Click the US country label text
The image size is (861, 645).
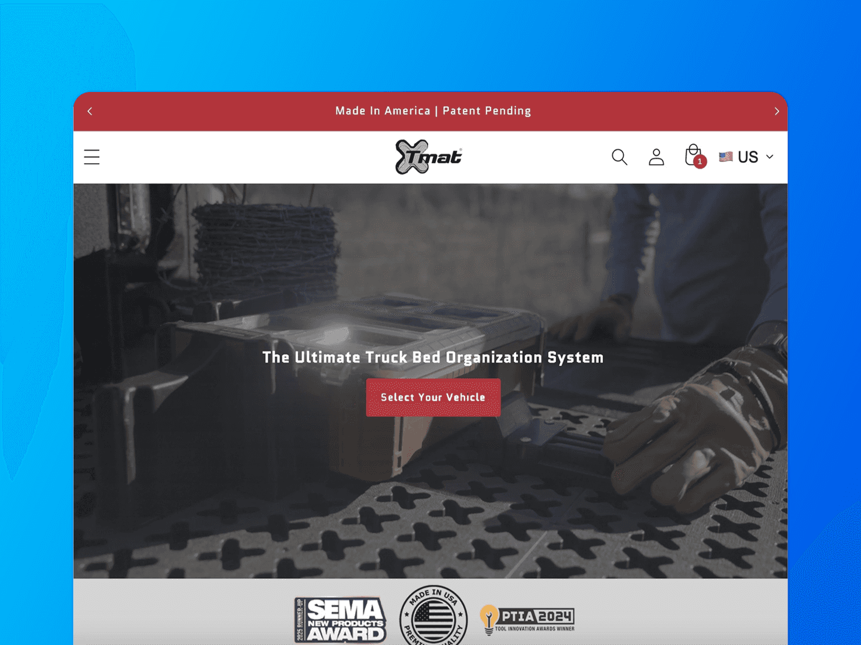click(x=748, y=157)
